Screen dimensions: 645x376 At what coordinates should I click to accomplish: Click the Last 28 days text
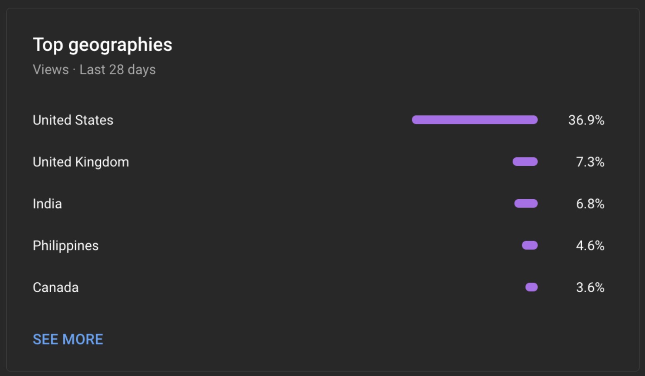[118, 69]
